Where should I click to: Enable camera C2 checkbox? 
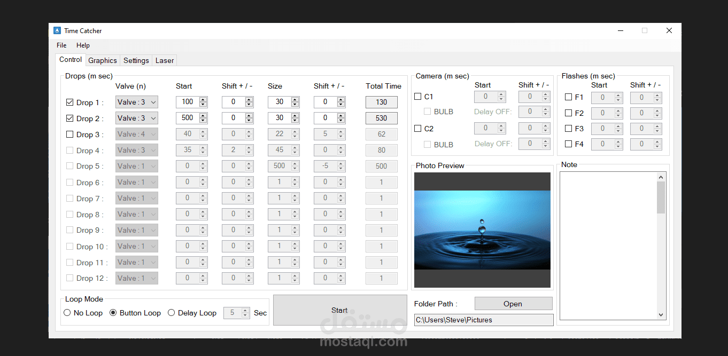tap(418, 129)
